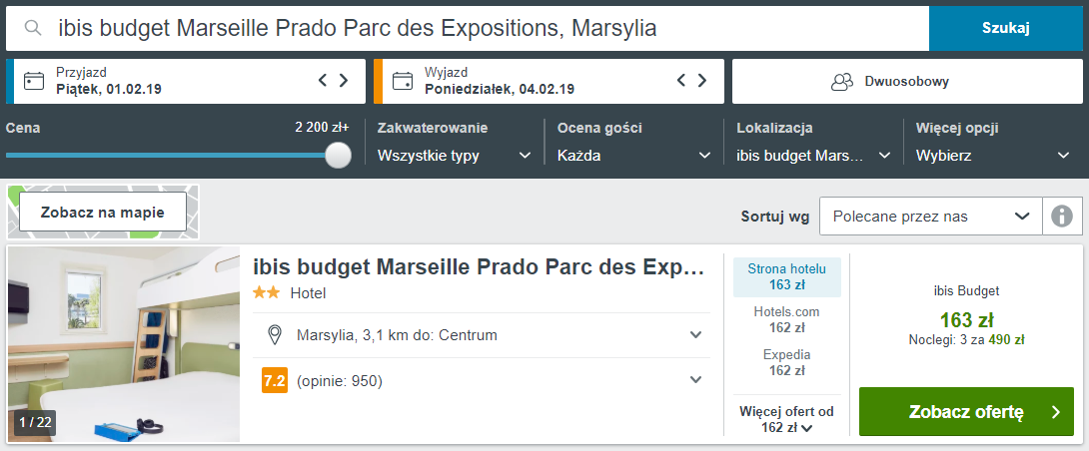Click the search magnifier icon
This screenshot has width=1089, height=451.
(x=34, y=29)
